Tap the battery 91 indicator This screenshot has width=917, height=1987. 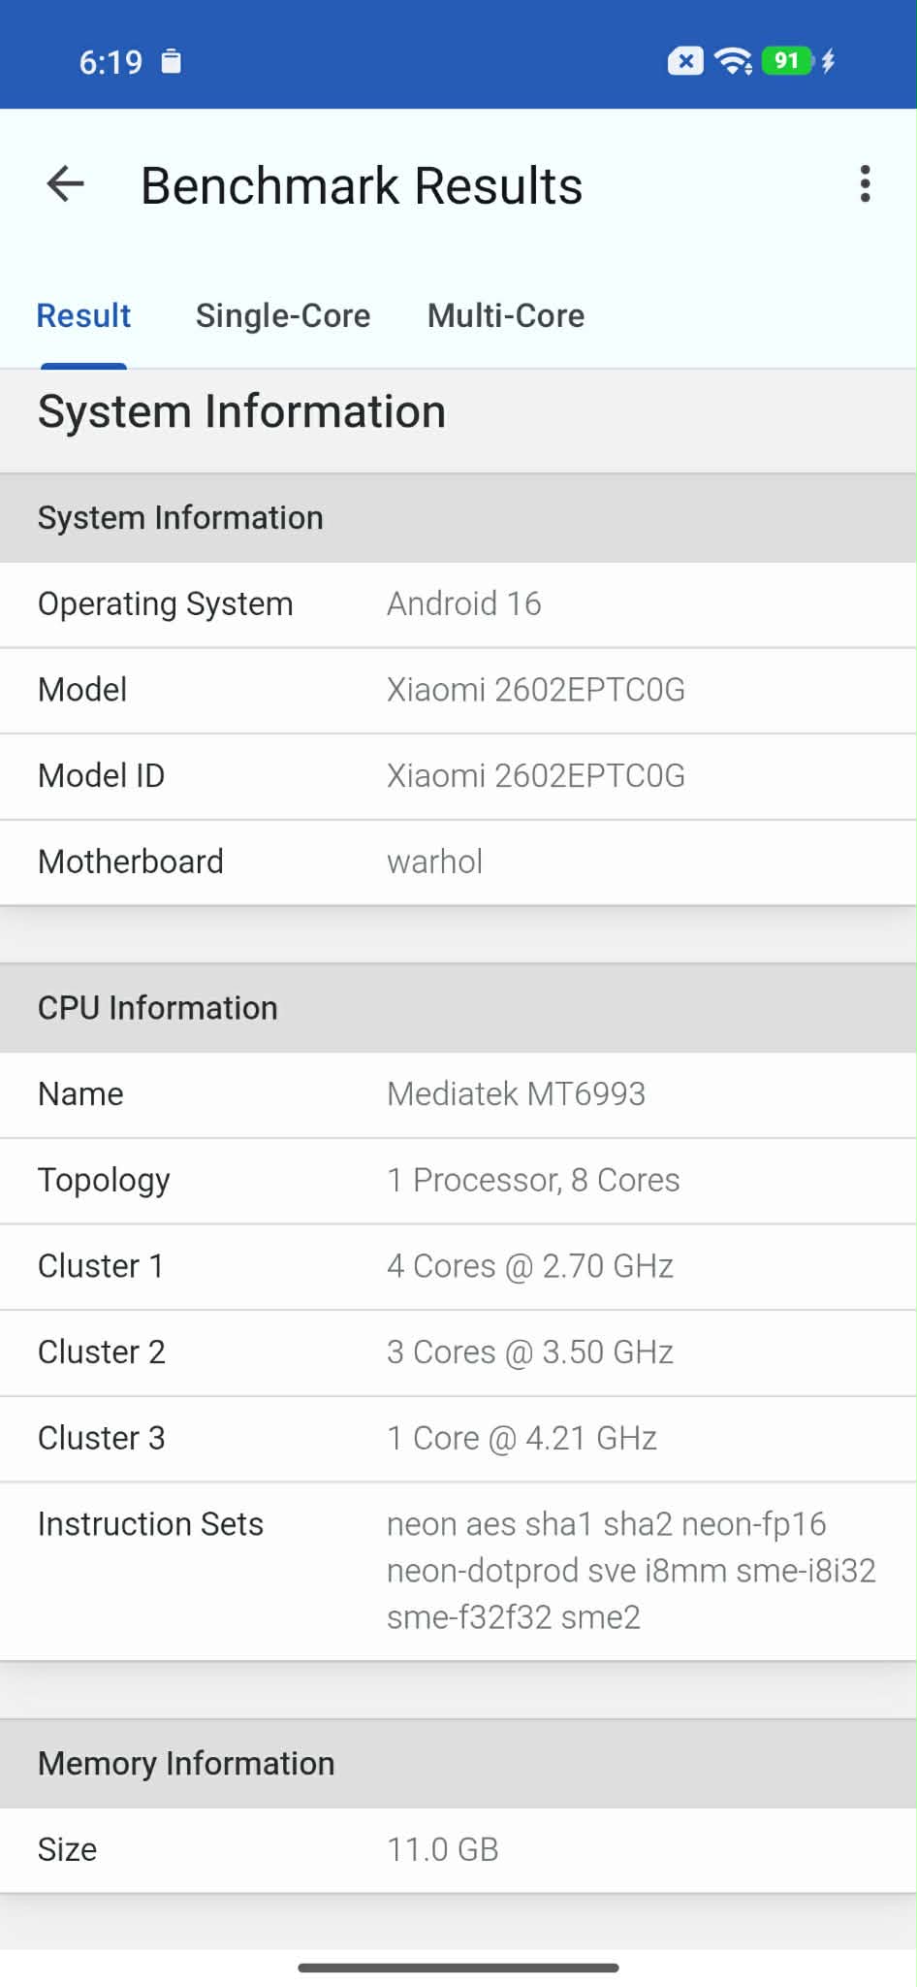pos(787,61)
